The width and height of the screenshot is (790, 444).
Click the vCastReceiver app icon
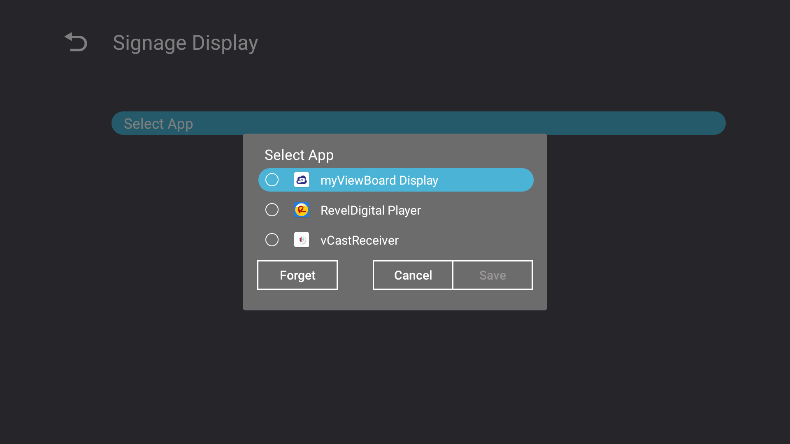302,240
